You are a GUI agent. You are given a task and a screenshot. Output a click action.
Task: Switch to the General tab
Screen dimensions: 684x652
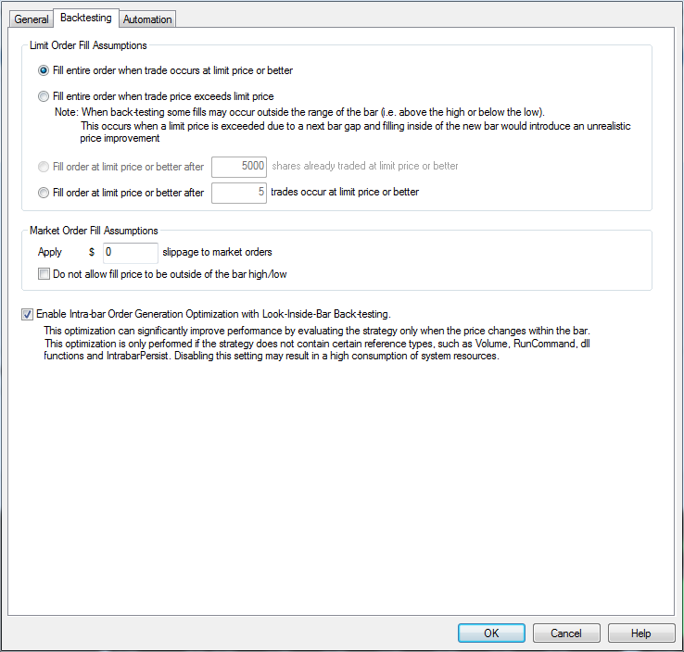point(31,19)
